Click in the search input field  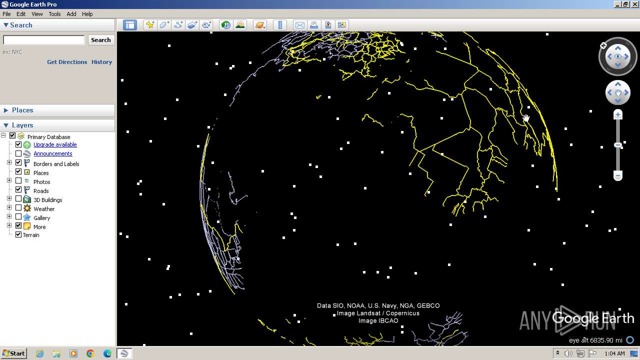click(44, 40)
